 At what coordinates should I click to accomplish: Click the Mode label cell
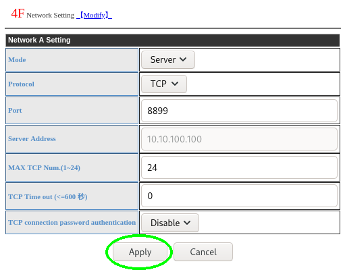pos(72,60)
